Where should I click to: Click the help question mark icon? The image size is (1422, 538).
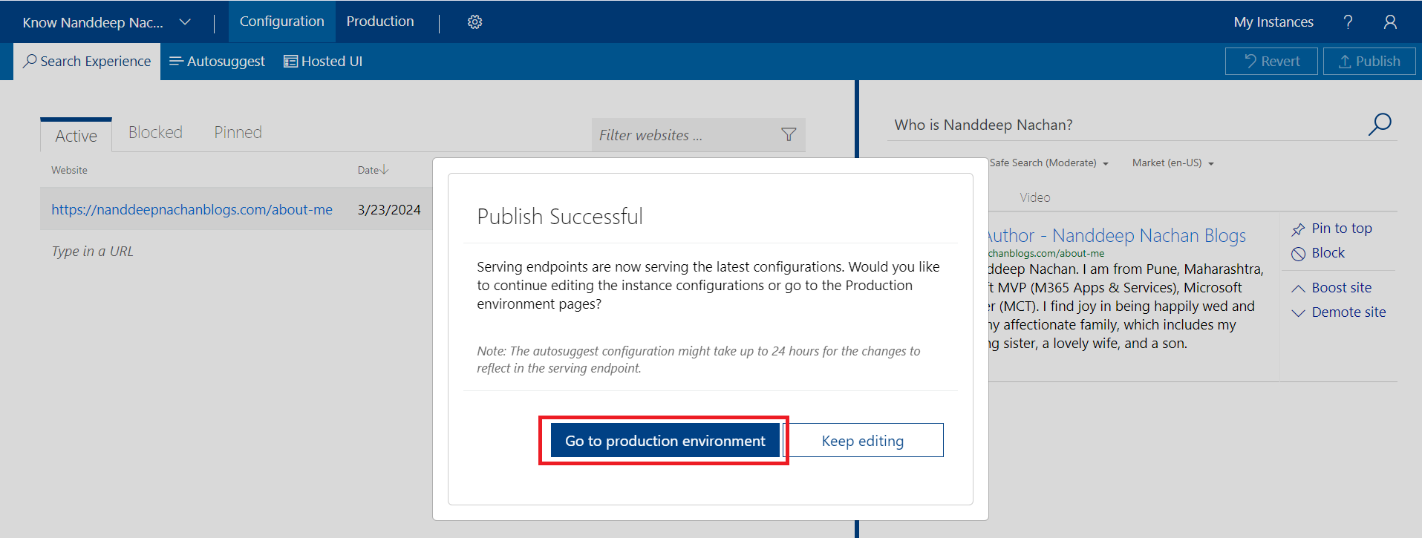pyautogui.click(x=1348, y=22)
